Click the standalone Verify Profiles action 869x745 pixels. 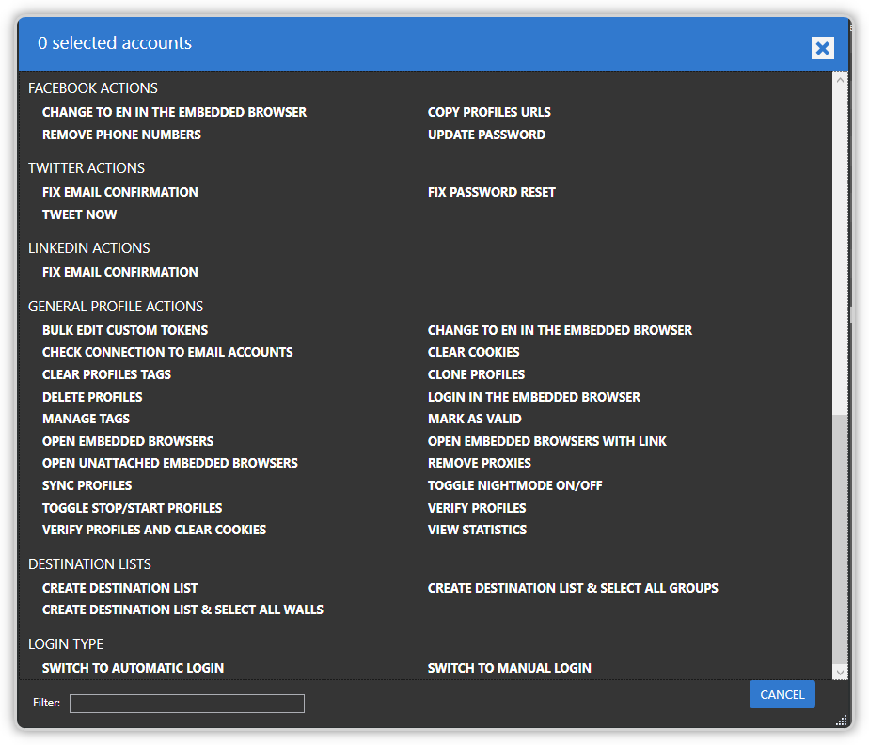click(477, 508)
